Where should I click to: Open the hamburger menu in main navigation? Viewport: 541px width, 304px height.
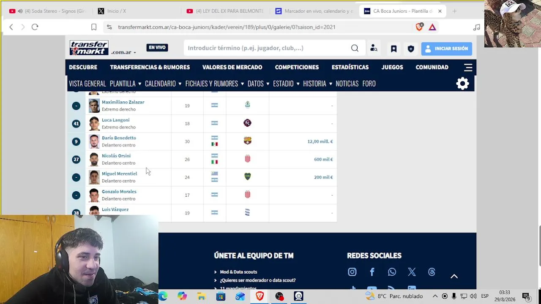[468, 68]
